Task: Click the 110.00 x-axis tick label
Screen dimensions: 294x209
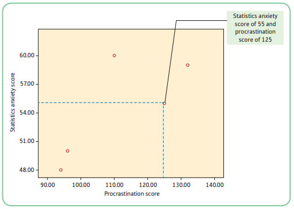Action: (x=115, y=185)
